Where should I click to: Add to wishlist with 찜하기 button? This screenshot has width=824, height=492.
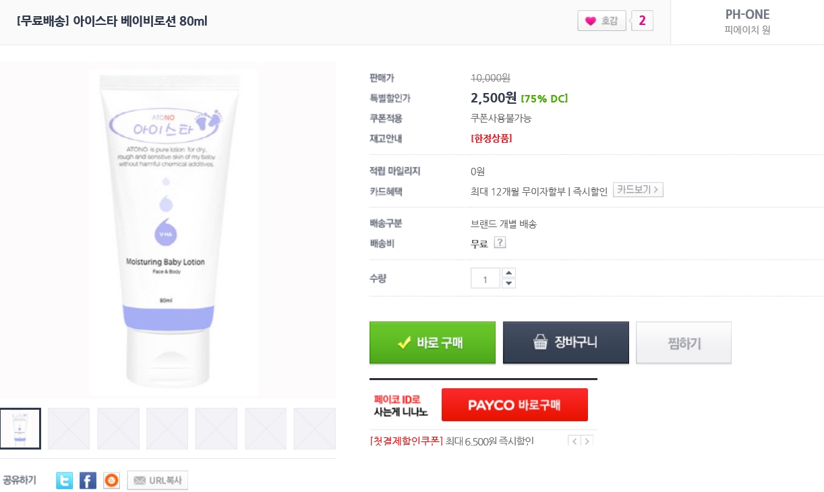[684, 343]
